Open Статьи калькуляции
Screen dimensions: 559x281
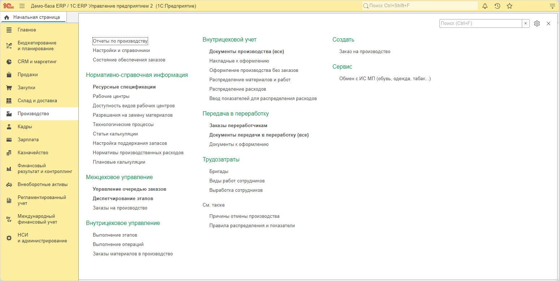(115, 134)
